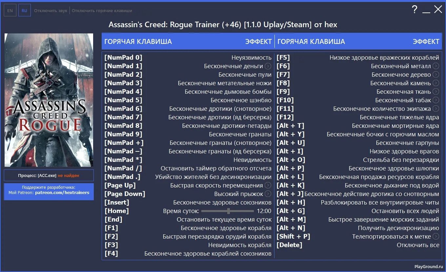Image resolution: width=446 pixels, height=272 pixels.
Task: Open options arrow for Бесконечные деньги
Action: [268, 66]
